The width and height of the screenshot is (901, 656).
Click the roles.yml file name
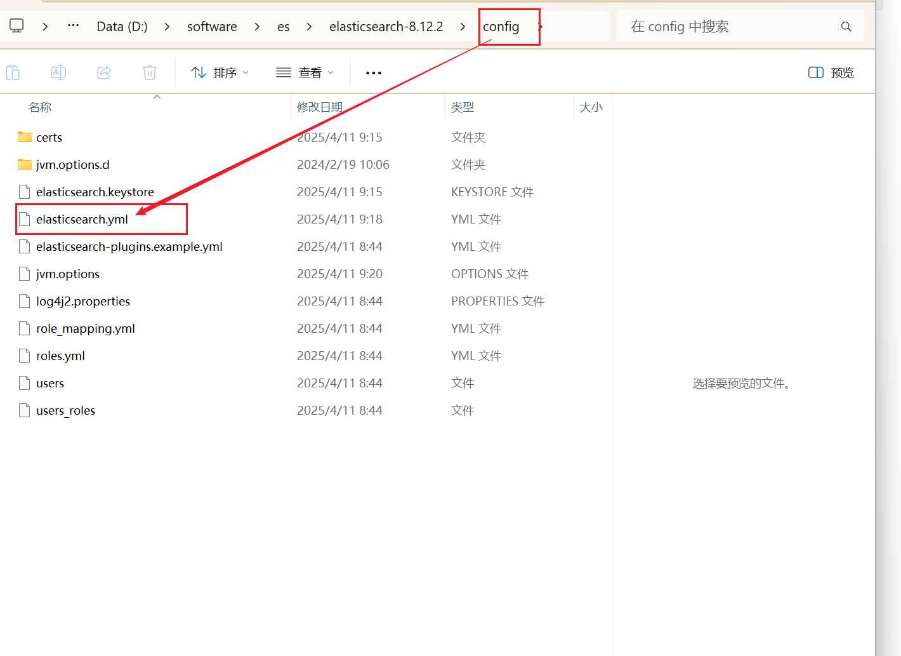(x=60, y=356)
